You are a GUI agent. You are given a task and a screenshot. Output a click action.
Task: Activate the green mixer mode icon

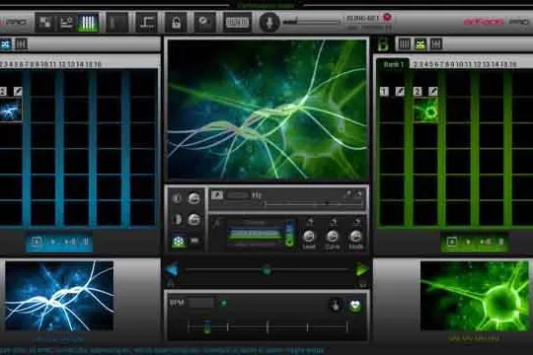coord(88,23)
